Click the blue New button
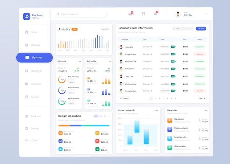 (x=201, y=29)
